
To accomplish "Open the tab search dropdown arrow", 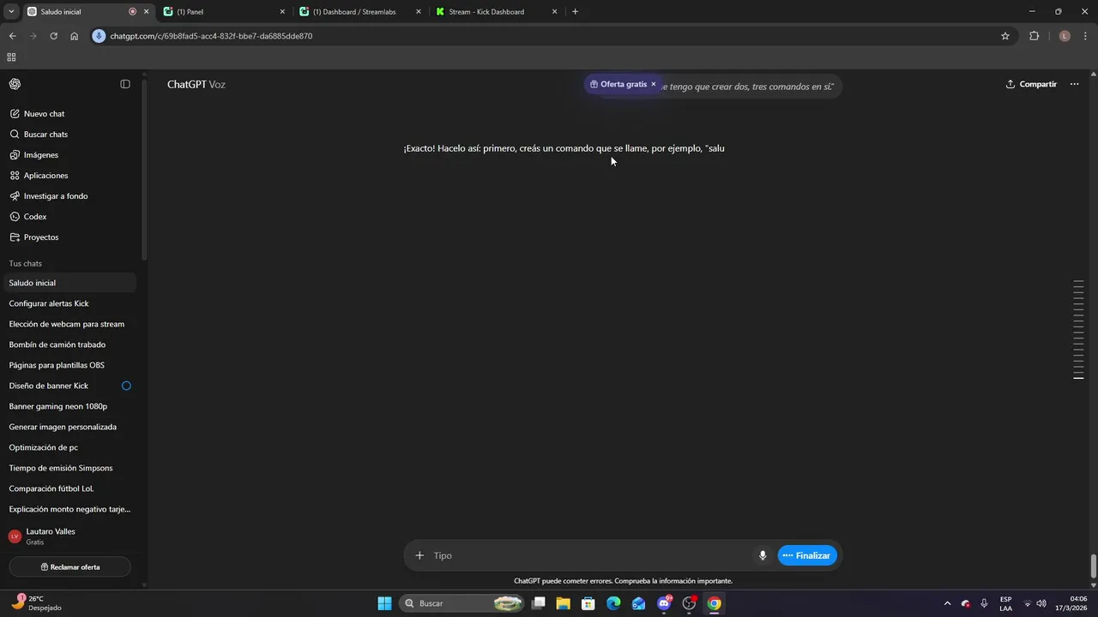I will click(x=11, y=12).
